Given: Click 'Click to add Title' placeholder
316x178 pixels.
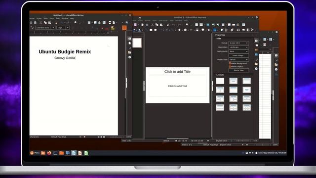Looking at the screenshot, I should (x=177, y=72).
